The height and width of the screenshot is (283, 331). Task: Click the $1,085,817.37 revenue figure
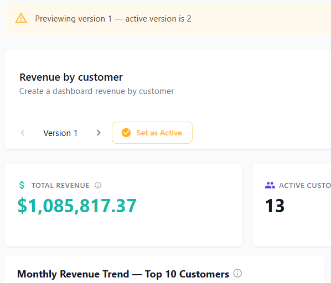coord(77,206)
